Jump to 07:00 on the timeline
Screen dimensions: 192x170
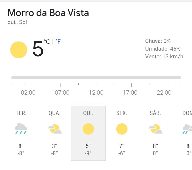62,92
